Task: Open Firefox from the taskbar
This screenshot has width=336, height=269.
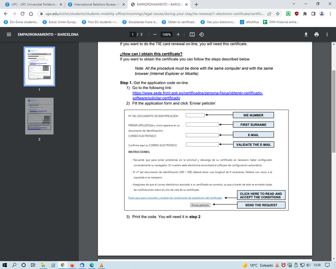Action: [x=72, y=265]
